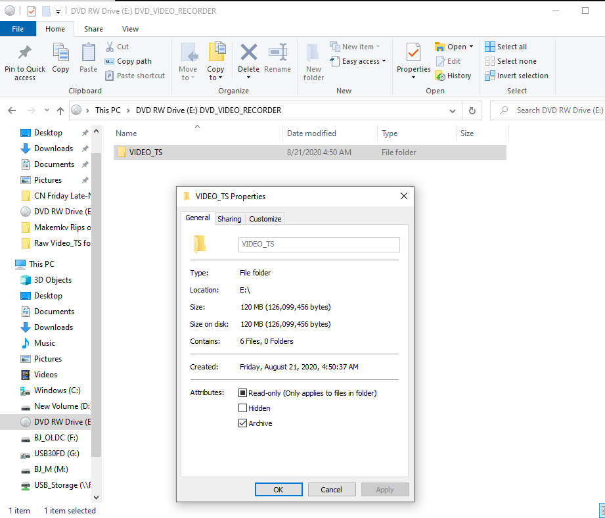The height and width of the screenshot is (518, 605).
Task: Expand address bar history dropdown
Action: coord(452,111)
